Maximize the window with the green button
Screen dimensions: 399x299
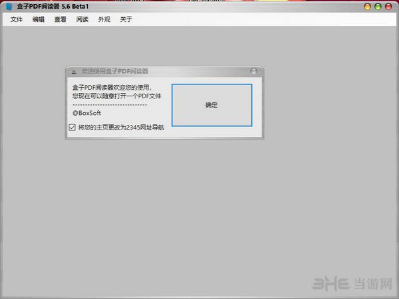click(x=378, y=7)
